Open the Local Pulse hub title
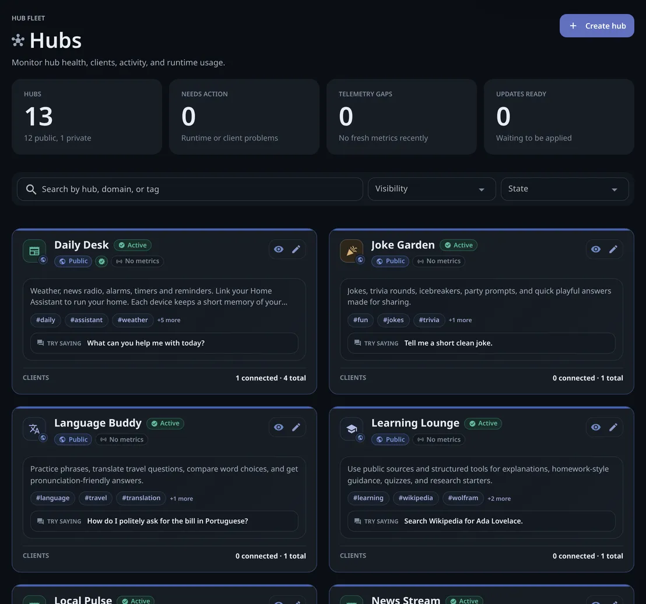The height and width of the screenshot is (604, 646). pyautogui.click(x=83, y=600)
